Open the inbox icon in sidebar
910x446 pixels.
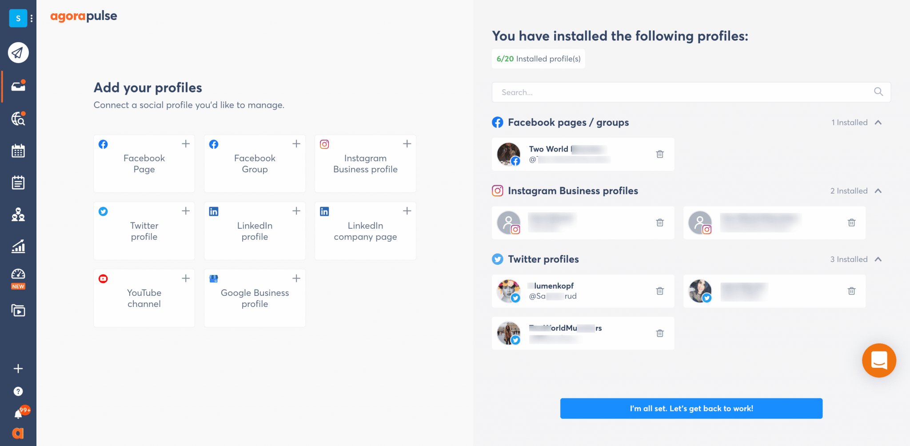[18, 86]
